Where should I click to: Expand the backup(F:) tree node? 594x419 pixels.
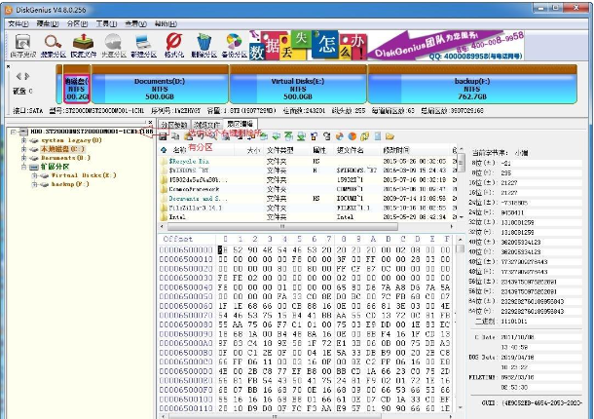point(34,184)
